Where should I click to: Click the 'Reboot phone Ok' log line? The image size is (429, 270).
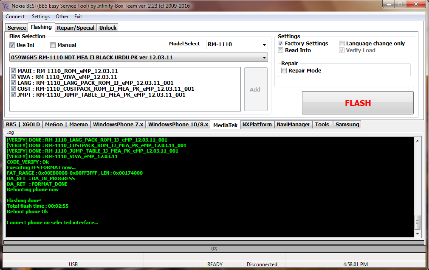tap(27, 212)
